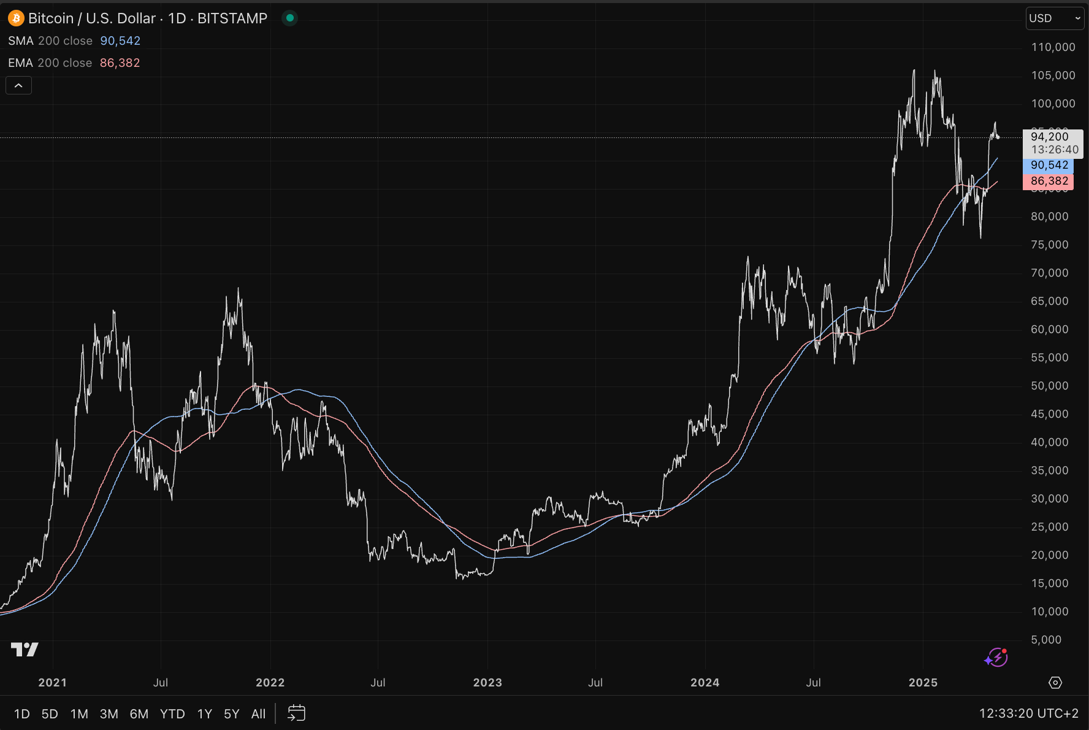Select the 1M range button

[79, 713]
